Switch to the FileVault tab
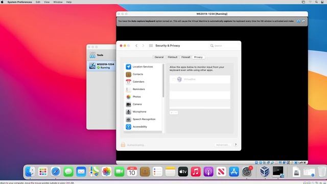327x184 pixels. [x=173, y=57]
